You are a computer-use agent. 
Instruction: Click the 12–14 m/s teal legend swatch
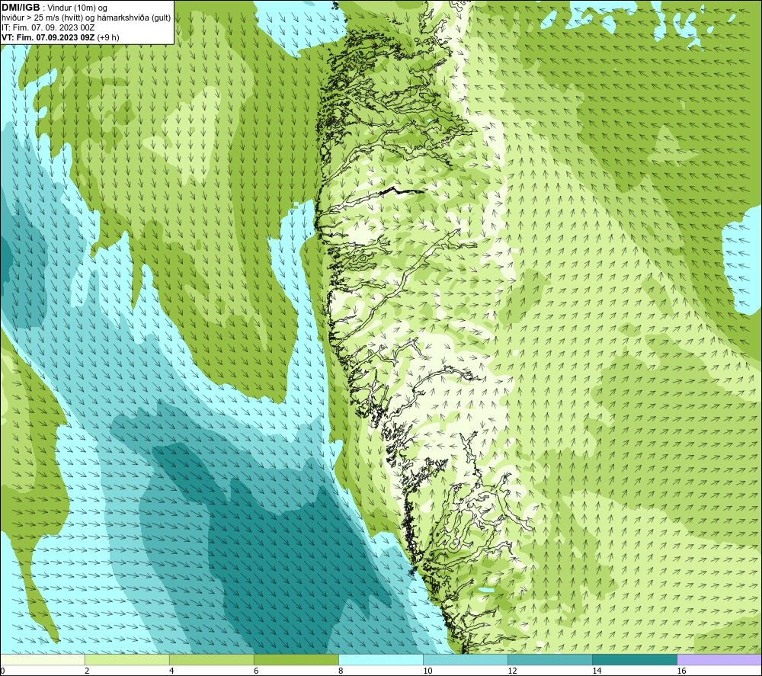tap(549, 659)
